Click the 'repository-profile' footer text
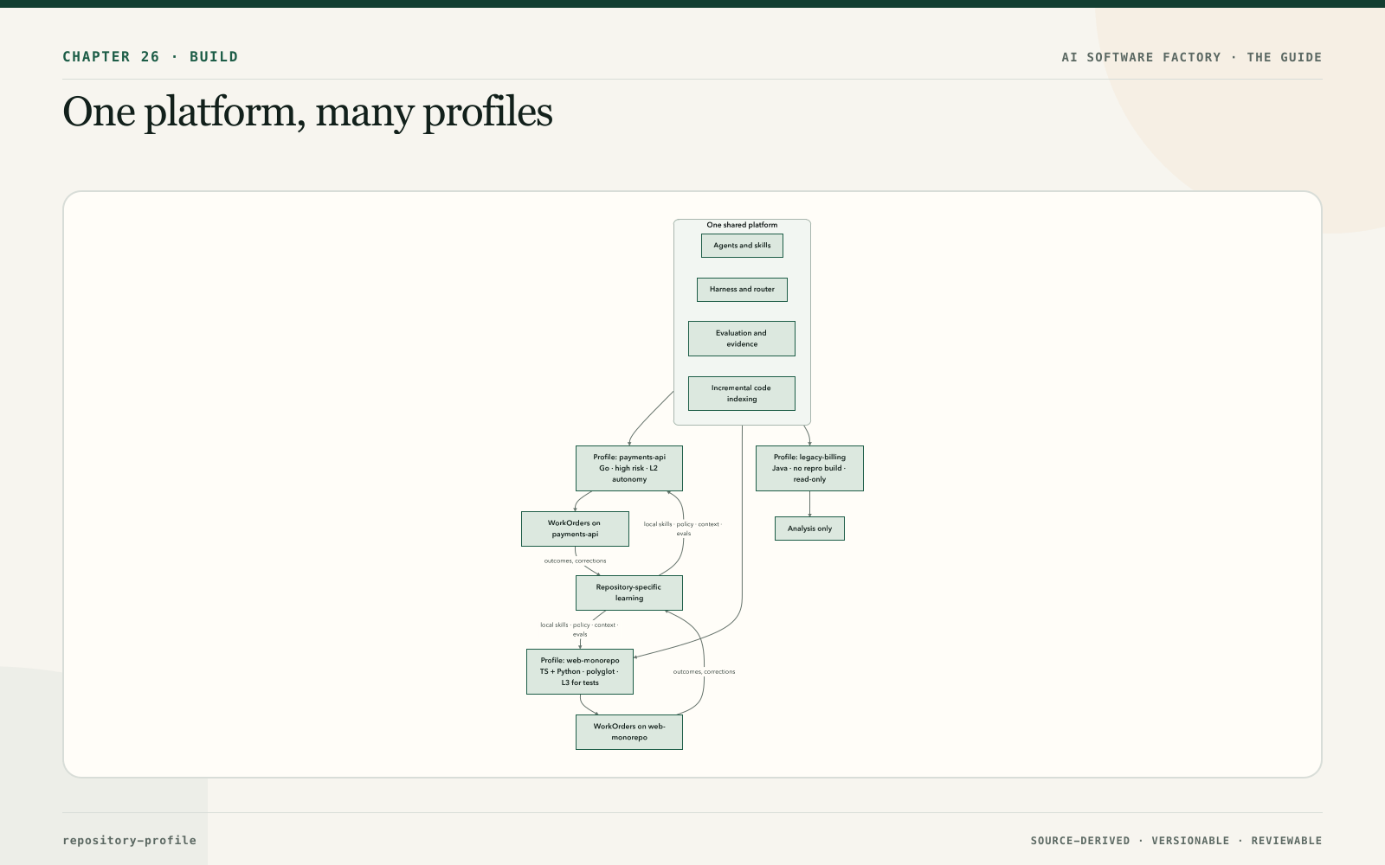The image size is (1385, 865). (130, 840)
